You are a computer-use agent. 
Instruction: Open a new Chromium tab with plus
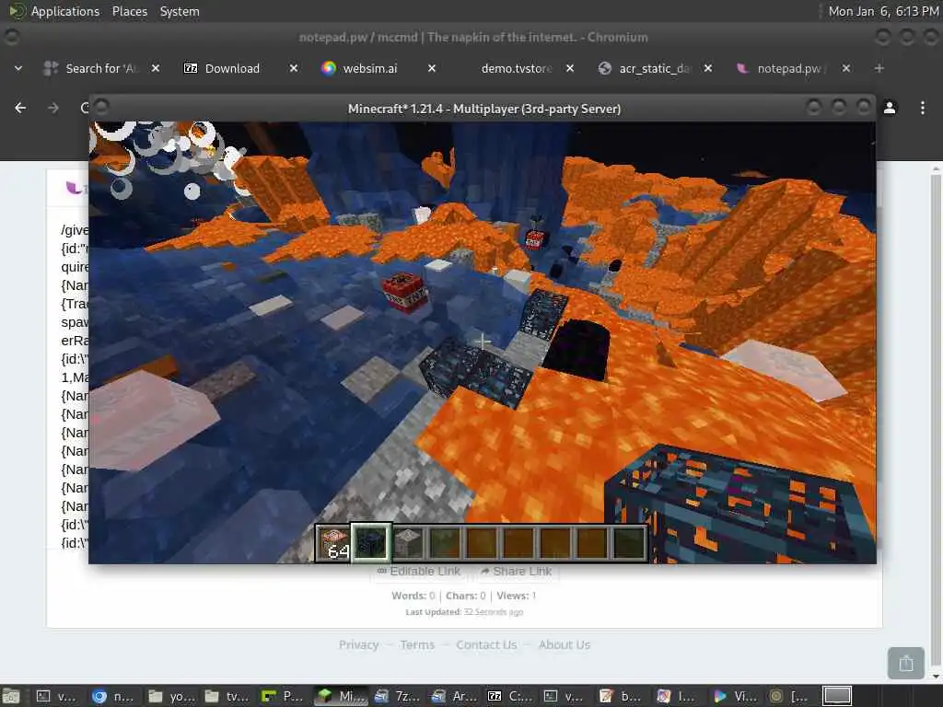pos(879,68)
